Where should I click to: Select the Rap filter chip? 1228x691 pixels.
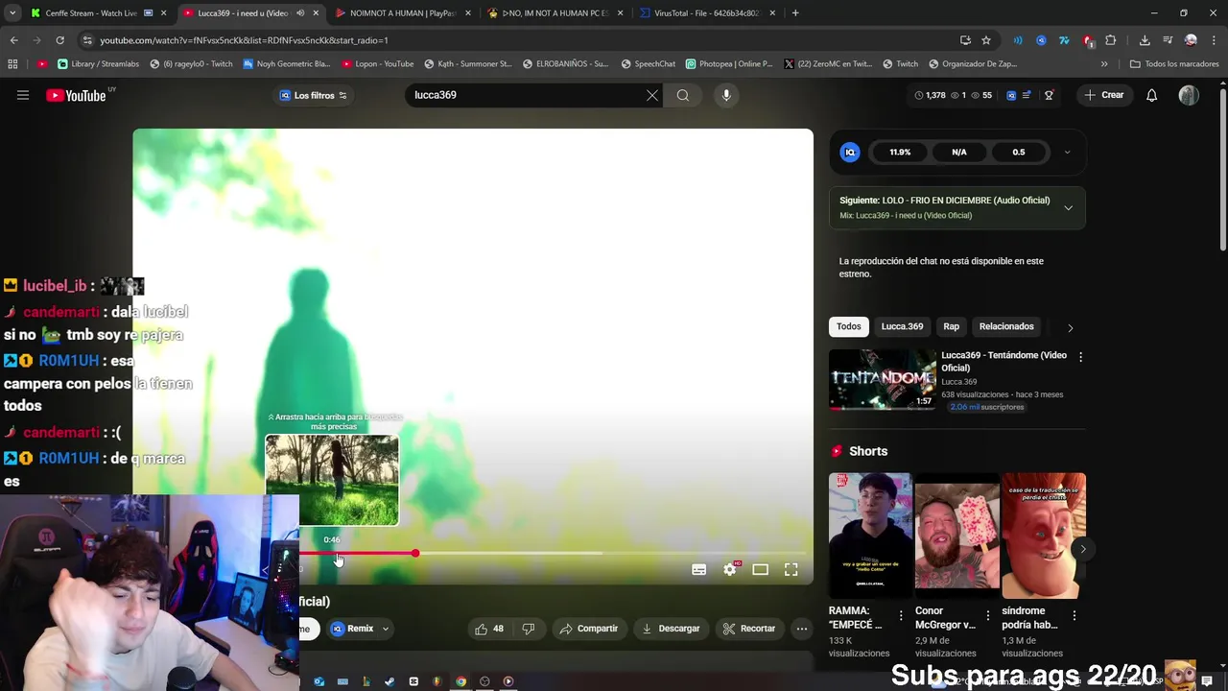pyautogui.click(x=951, y=326)
